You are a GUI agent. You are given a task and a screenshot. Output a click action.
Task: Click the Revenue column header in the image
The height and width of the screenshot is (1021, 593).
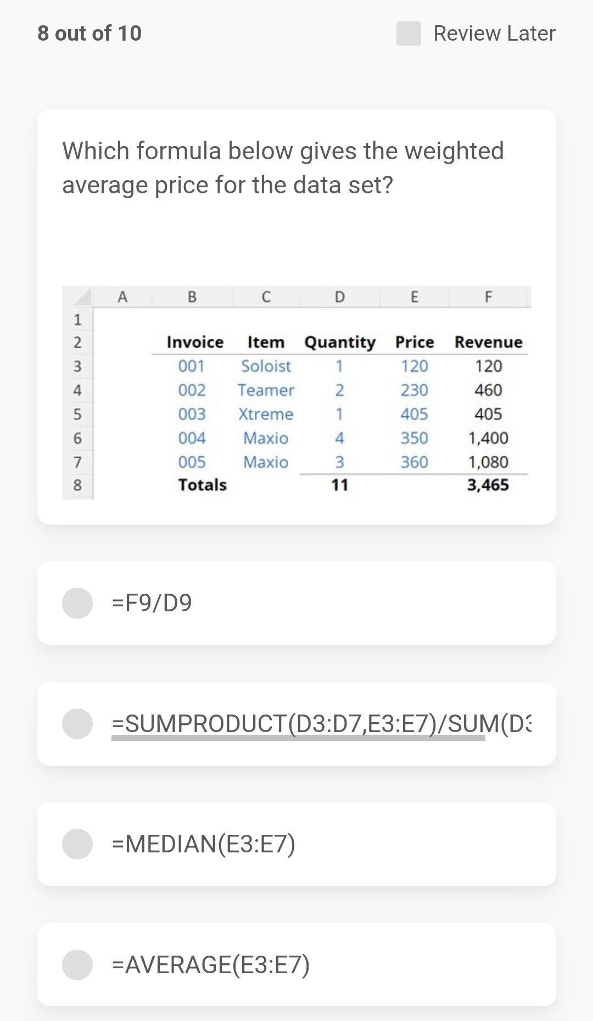487,342
